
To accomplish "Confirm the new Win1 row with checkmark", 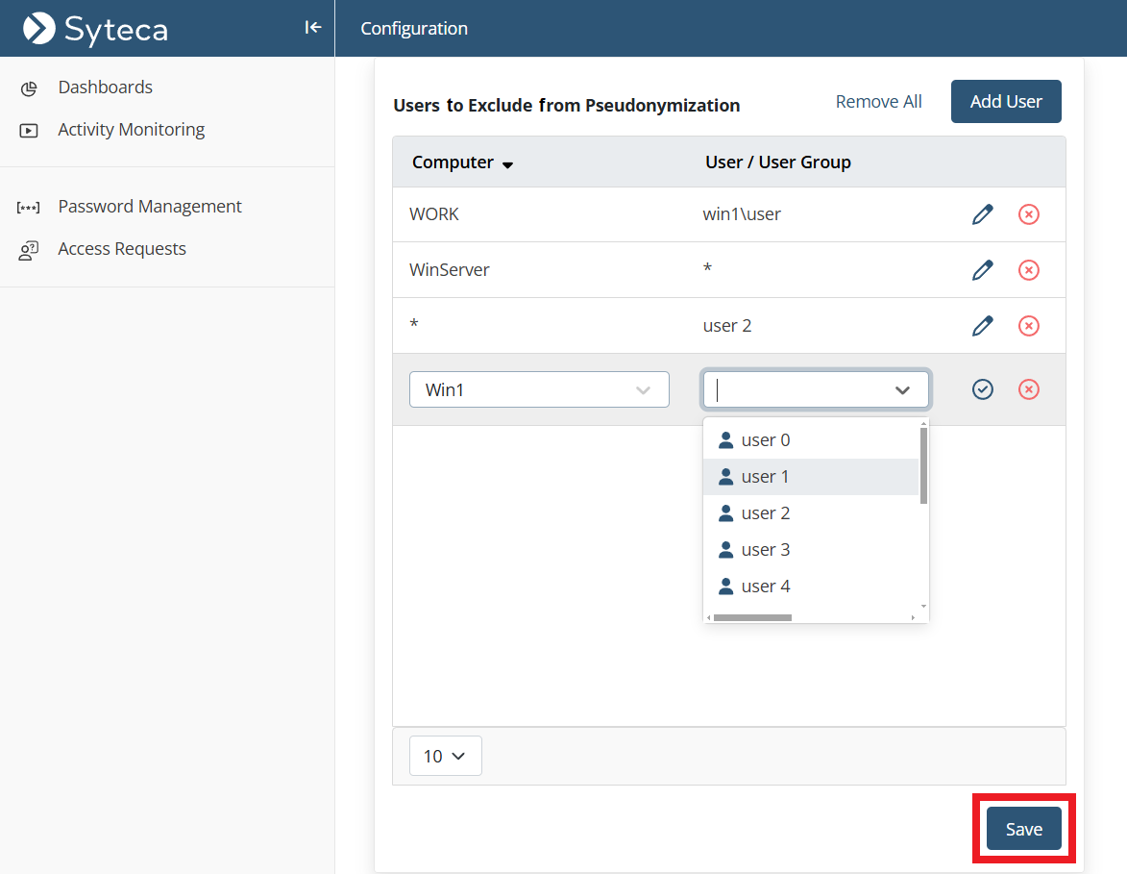I will point(982,389).
